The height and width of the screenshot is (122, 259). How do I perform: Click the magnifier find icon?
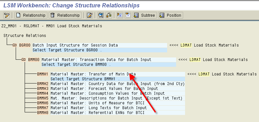coord(101,15)
